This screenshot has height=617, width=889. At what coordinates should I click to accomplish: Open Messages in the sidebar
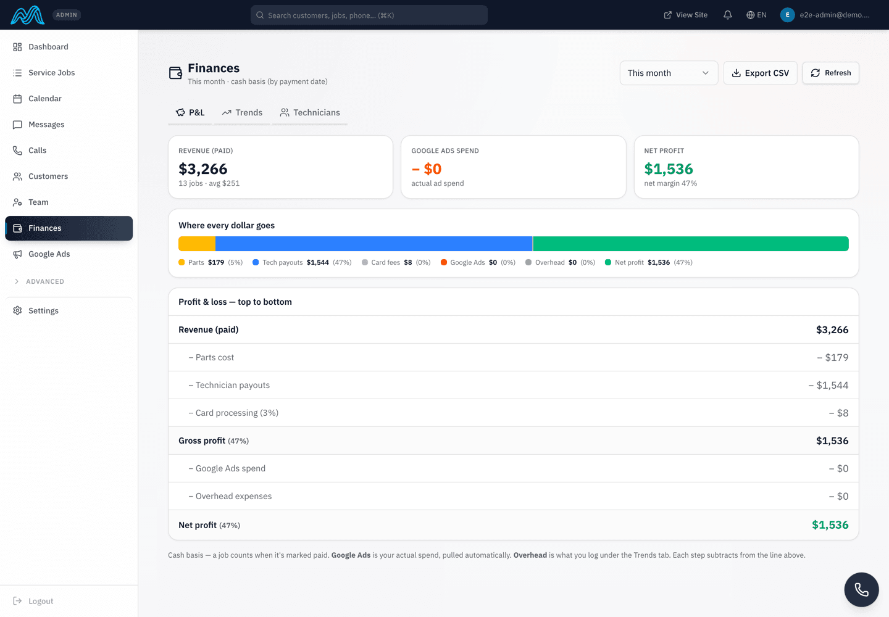coord(69,125)
